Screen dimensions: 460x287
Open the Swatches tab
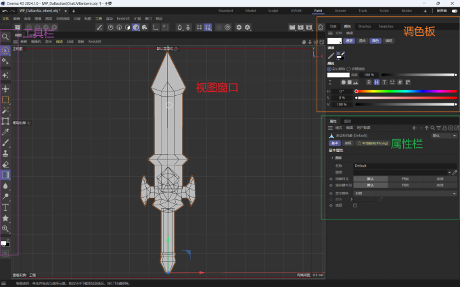coord(386,26)
